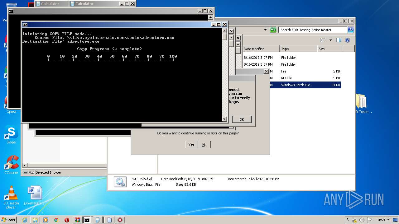Launch CCleaner from the desktop
This screenshot has width=399, height=224.
pyautogui.click(x=11, y=165)
